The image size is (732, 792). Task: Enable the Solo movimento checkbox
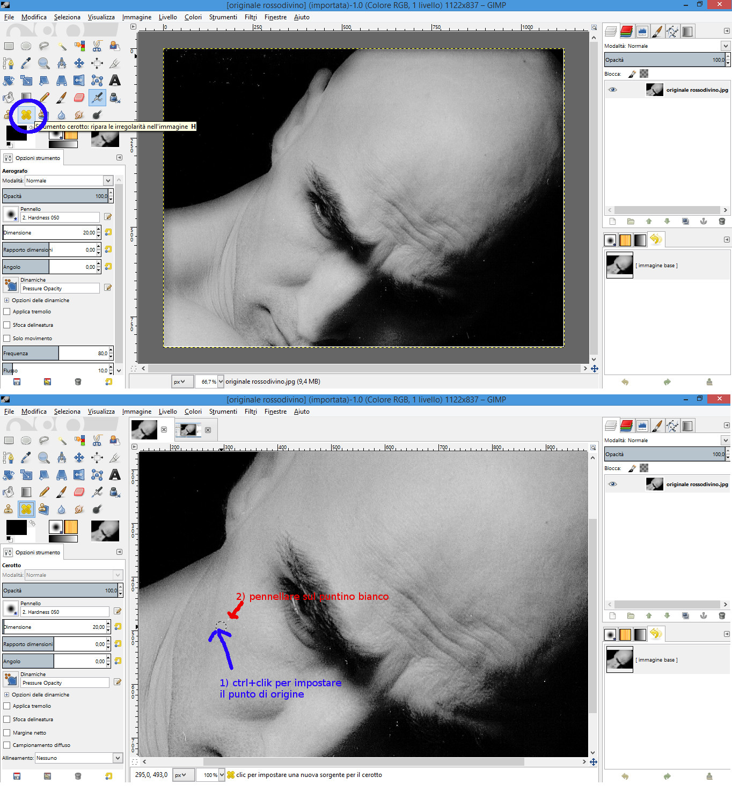(7, 339)
